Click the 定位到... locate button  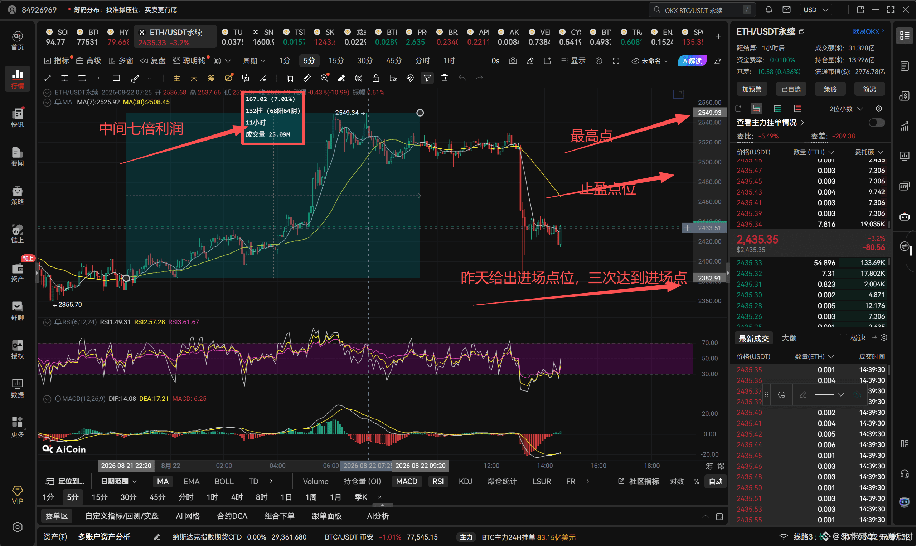tap(65, 481)
